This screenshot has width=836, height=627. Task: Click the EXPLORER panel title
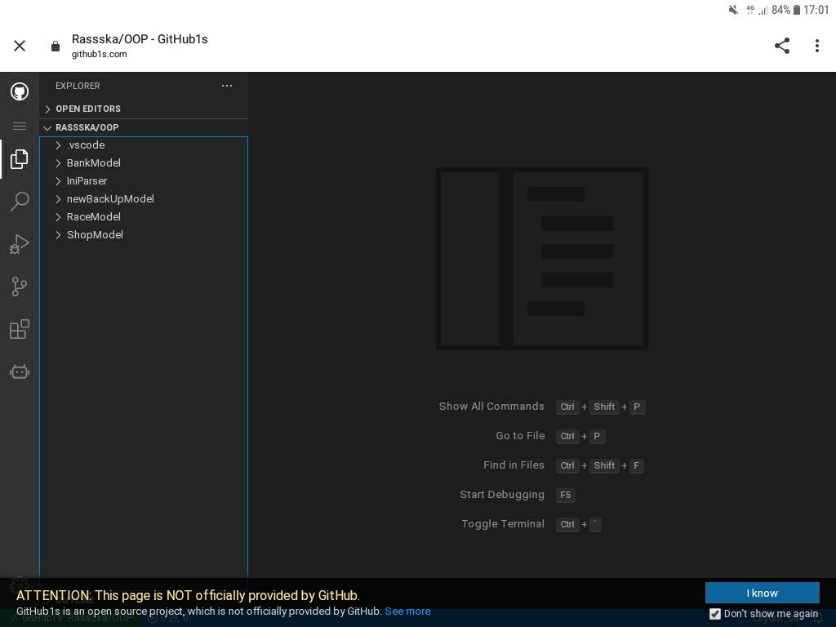pyautogui.click(x=78, y=86)
